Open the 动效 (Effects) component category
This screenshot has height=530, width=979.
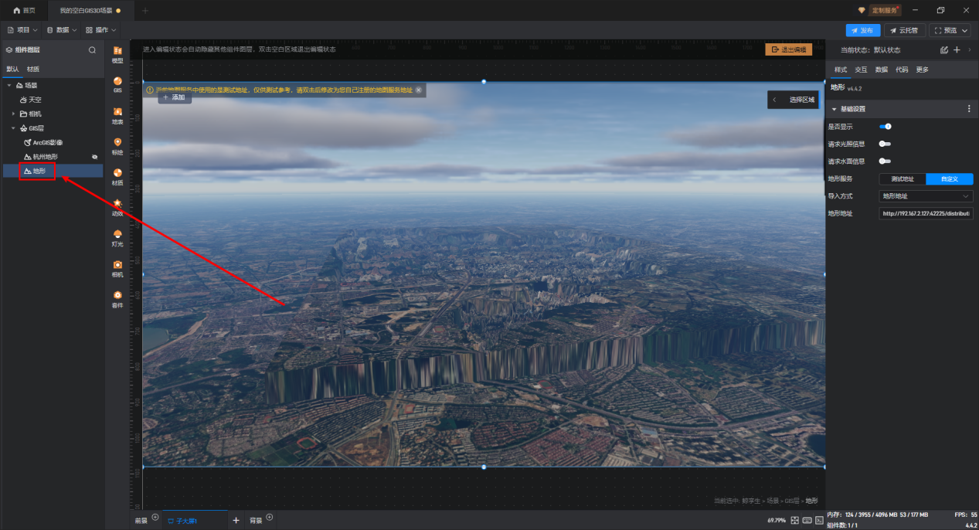click(117, 207)
